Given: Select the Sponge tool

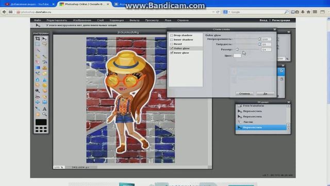Looking at the screenshot, I should 44,85.
